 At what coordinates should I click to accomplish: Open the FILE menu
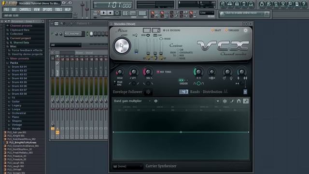coord(6,10)
